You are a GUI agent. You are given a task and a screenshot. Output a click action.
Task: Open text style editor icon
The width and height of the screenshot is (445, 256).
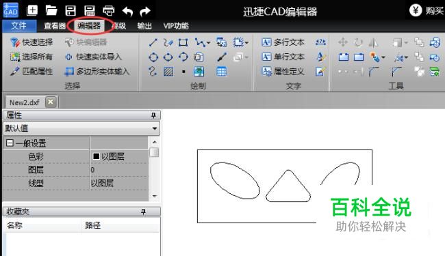(320, 57)
